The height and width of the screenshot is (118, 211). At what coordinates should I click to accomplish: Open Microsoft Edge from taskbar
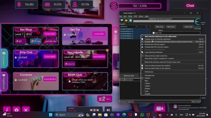coord(124,115)
